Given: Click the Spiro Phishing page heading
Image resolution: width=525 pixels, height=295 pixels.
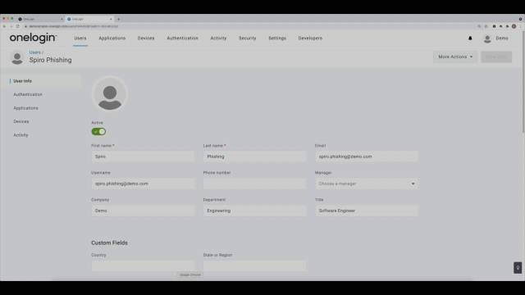Looking at the screenshot, I should click(50, 60).
